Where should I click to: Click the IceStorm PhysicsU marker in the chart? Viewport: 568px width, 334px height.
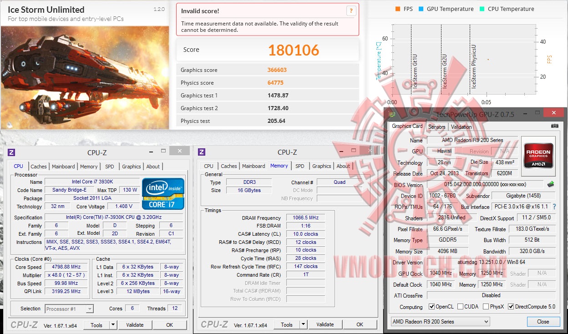[x=474, y=66]
